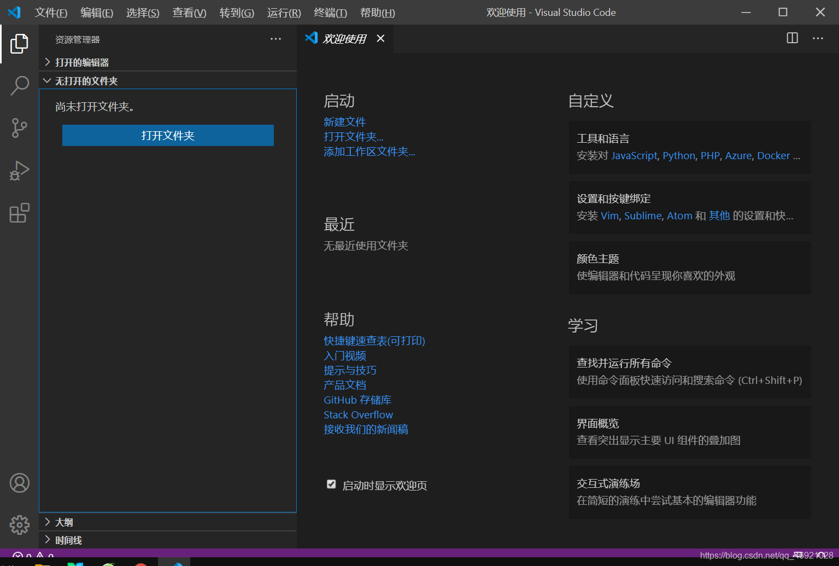
Task: Click the VS Code logo in title bar
Action: coord(14,12)
